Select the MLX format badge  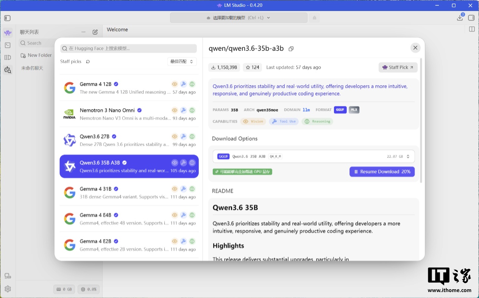354,110
